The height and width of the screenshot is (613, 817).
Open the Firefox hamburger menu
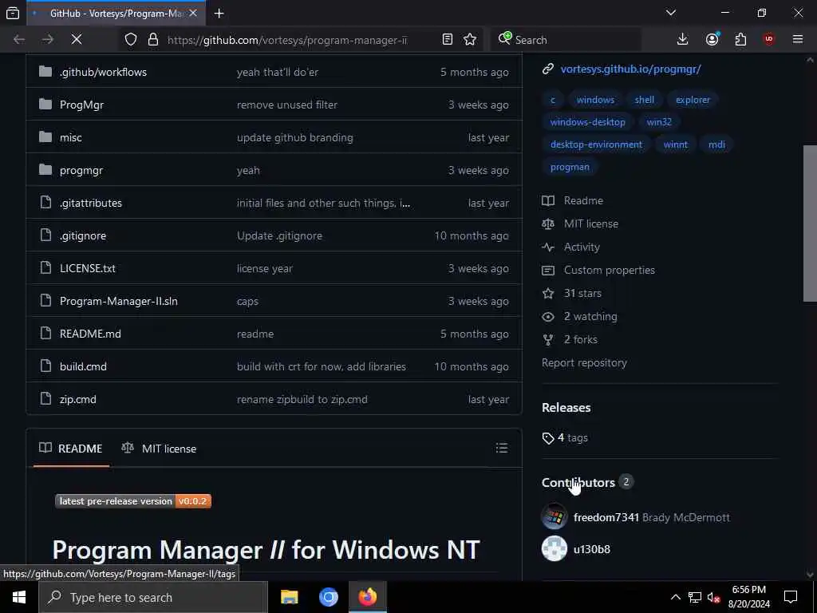click(798, 39)
